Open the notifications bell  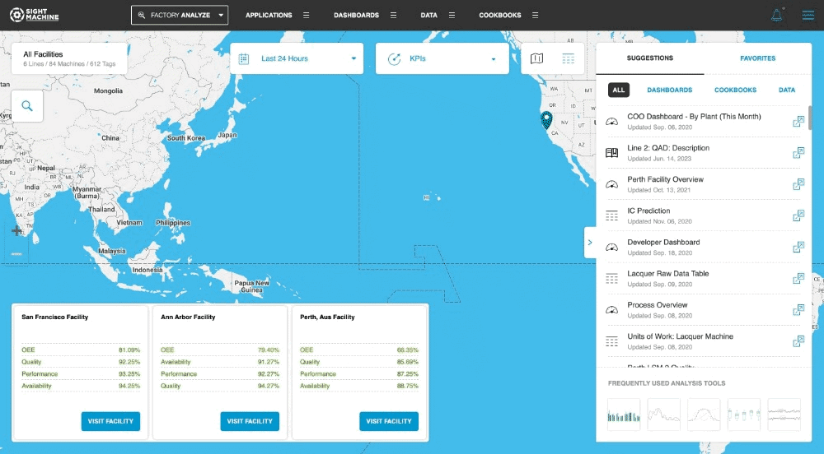click(x=776, y=15)
